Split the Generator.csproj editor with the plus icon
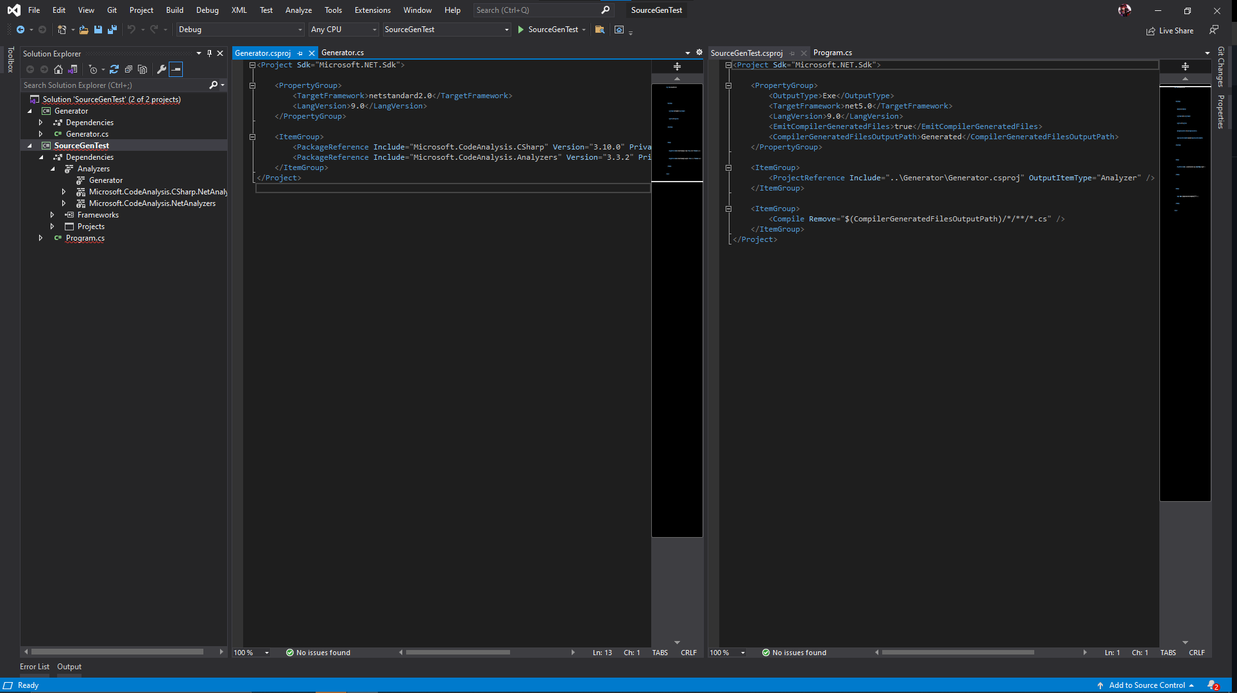 pos(677,66)
